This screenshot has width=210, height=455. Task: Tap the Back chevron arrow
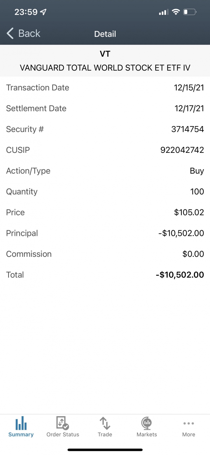(10, 34)
